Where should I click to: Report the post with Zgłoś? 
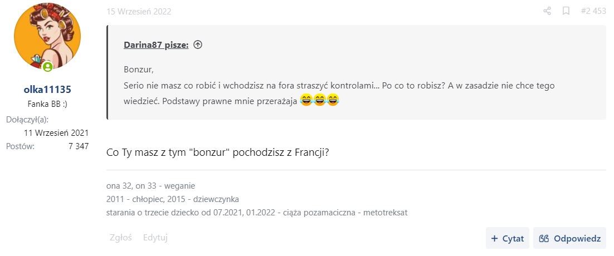pos(120,238)
